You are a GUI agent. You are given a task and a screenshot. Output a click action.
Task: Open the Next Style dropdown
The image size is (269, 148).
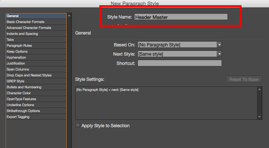(180, 54)
